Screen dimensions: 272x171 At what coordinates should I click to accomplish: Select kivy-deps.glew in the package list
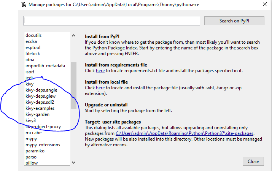click(x=40, y=96)
